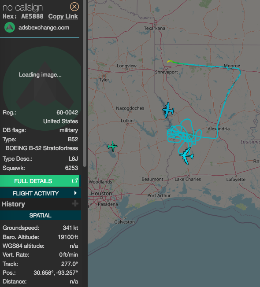Click the external link icon on FULL DETAILS
260x287 pixels.
click(x=75, y=181)
